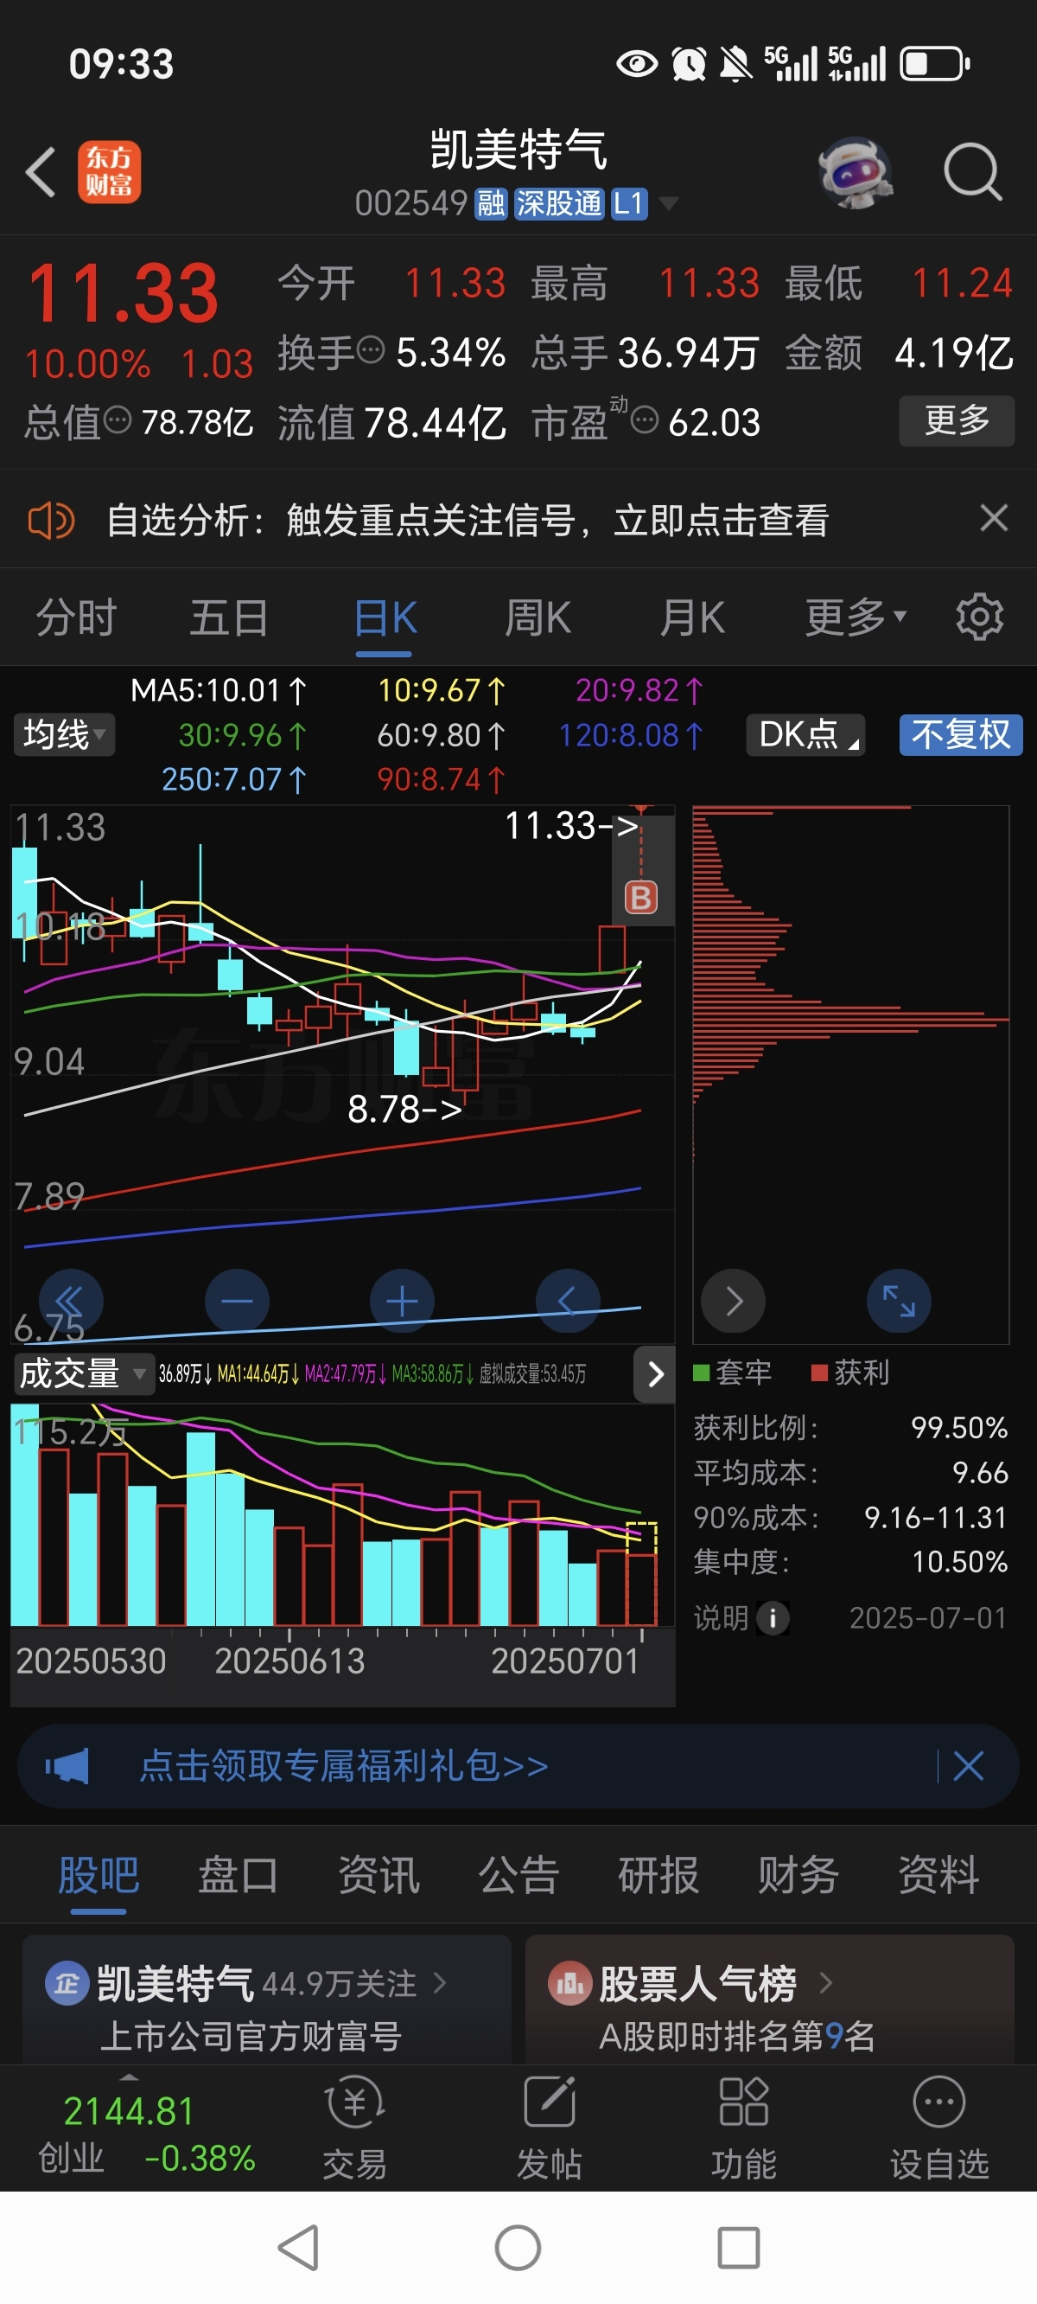Open 股票人气榜 ranking card
1037x2304 pixels.
(770, 2000)
